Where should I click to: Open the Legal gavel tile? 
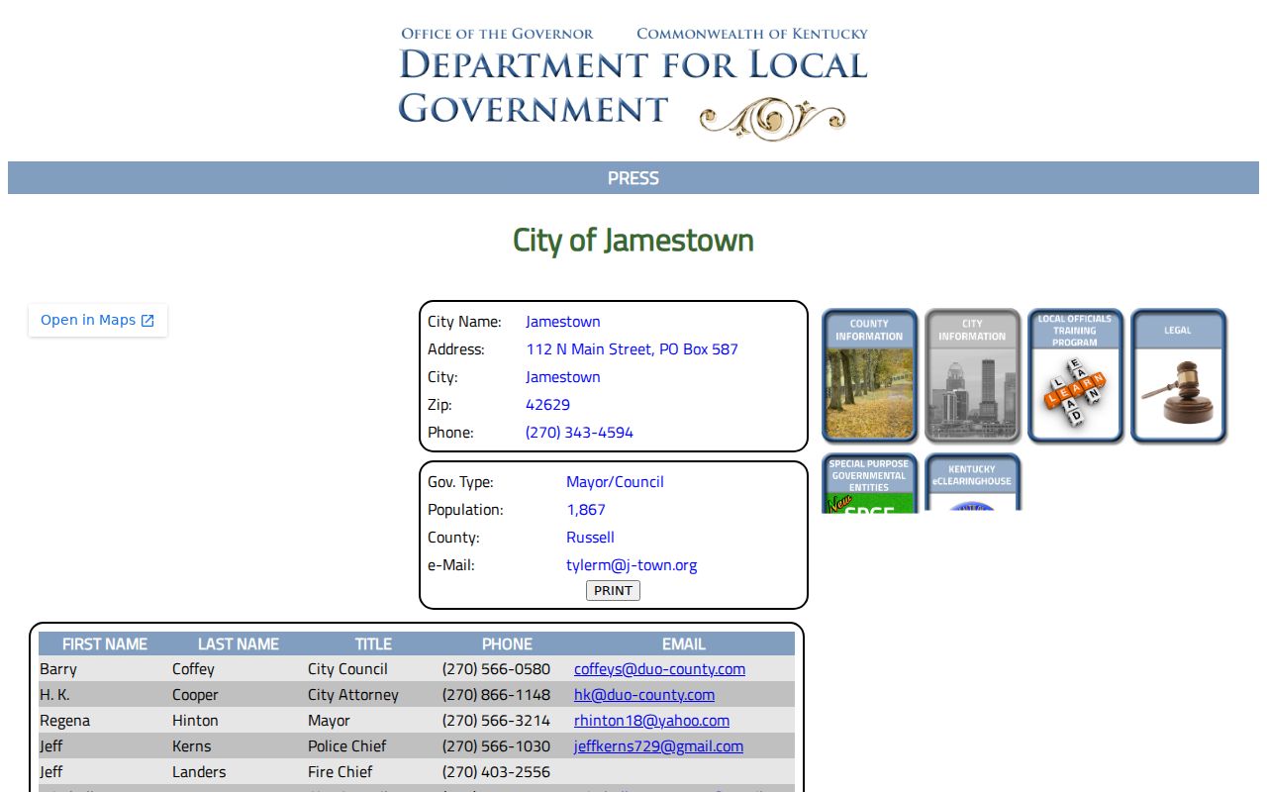click(1178, 375)
